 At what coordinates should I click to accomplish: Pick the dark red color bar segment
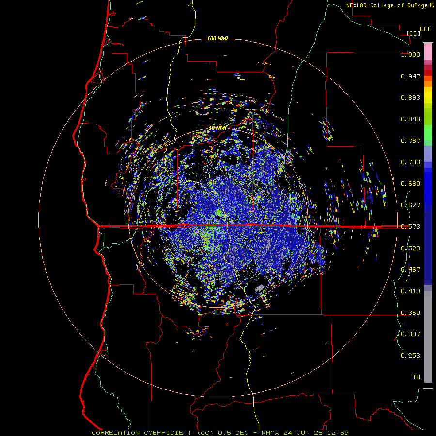[428, 73]
